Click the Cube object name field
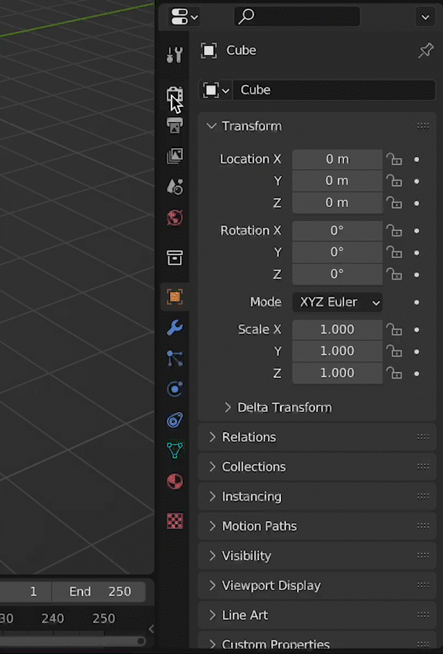Screen dimensions: 443x654 (333, 90)
